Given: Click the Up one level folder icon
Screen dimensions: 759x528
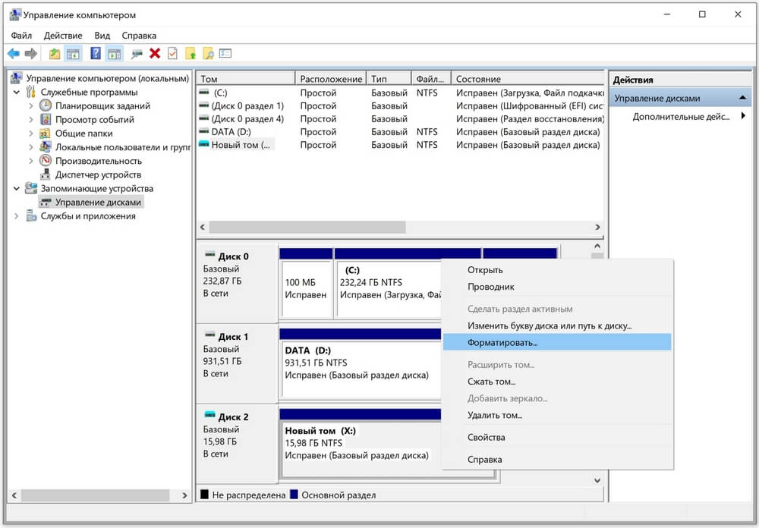Looking at the screenshot, I should click(54, 53).
